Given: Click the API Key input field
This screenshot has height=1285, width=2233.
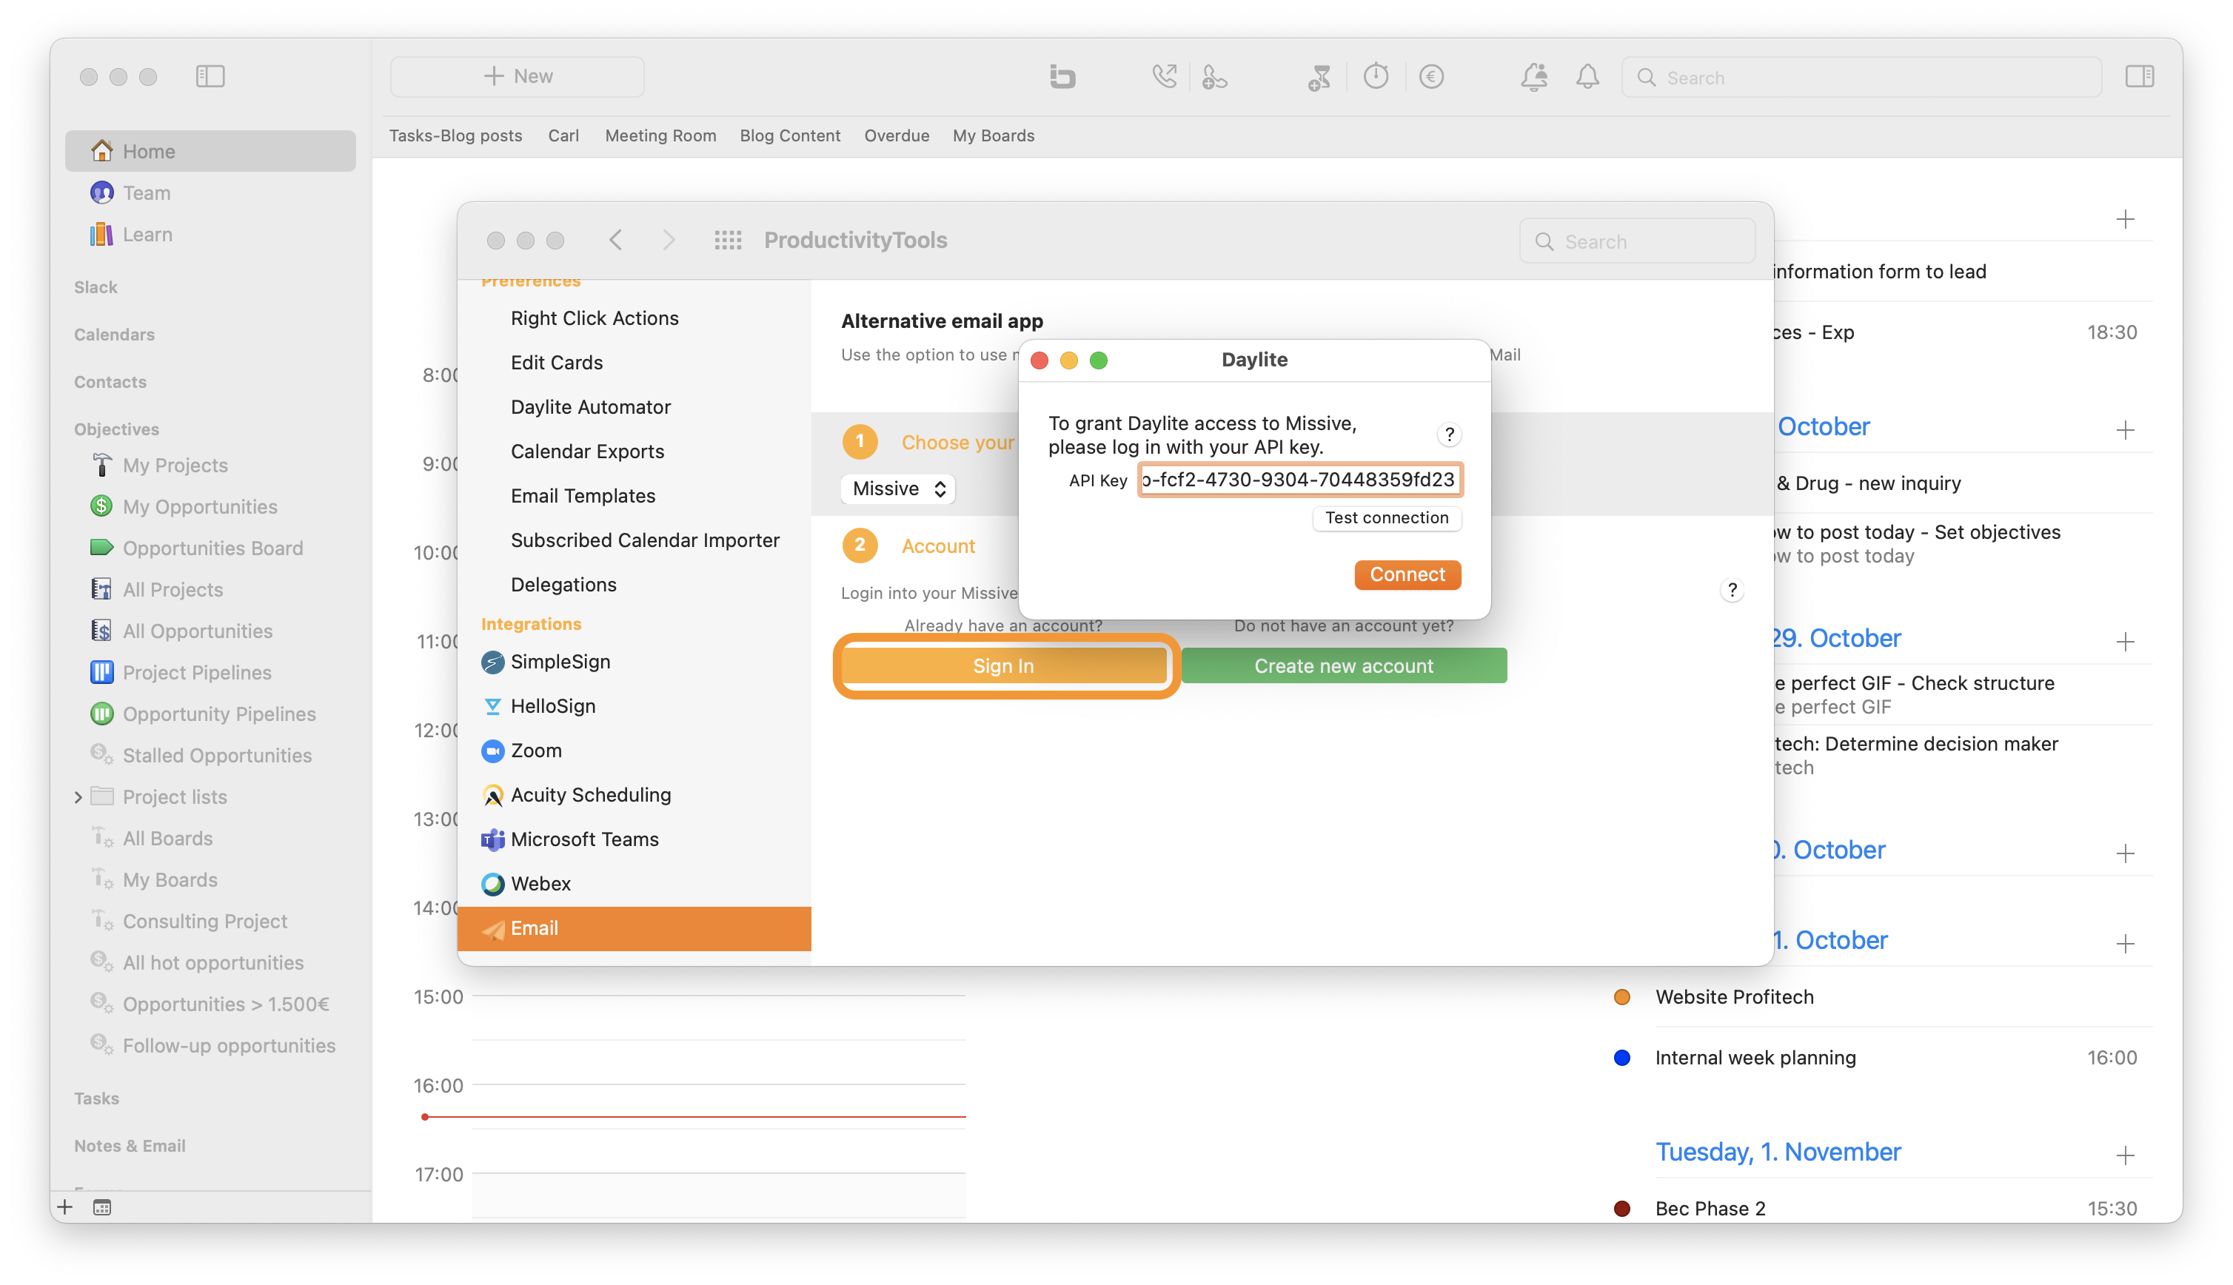Looking at the screenshot, I should pos(1299,479).
